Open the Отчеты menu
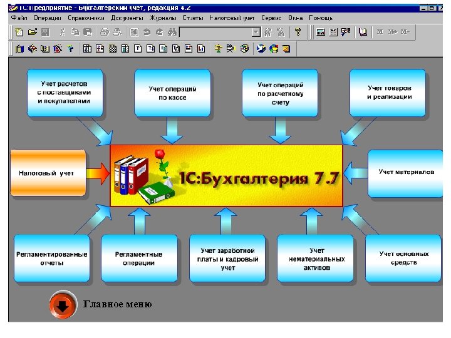The height and width of the screenshot is (338, 451). [x=193, y=18]
